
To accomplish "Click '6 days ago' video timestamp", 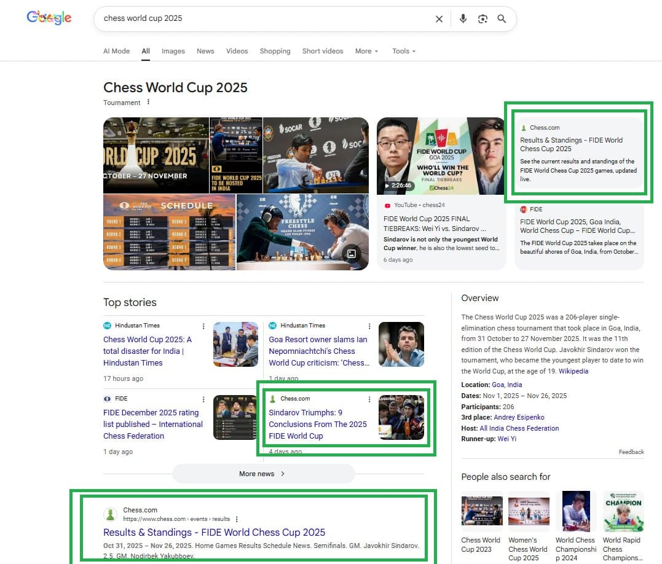I will point(398,260).
